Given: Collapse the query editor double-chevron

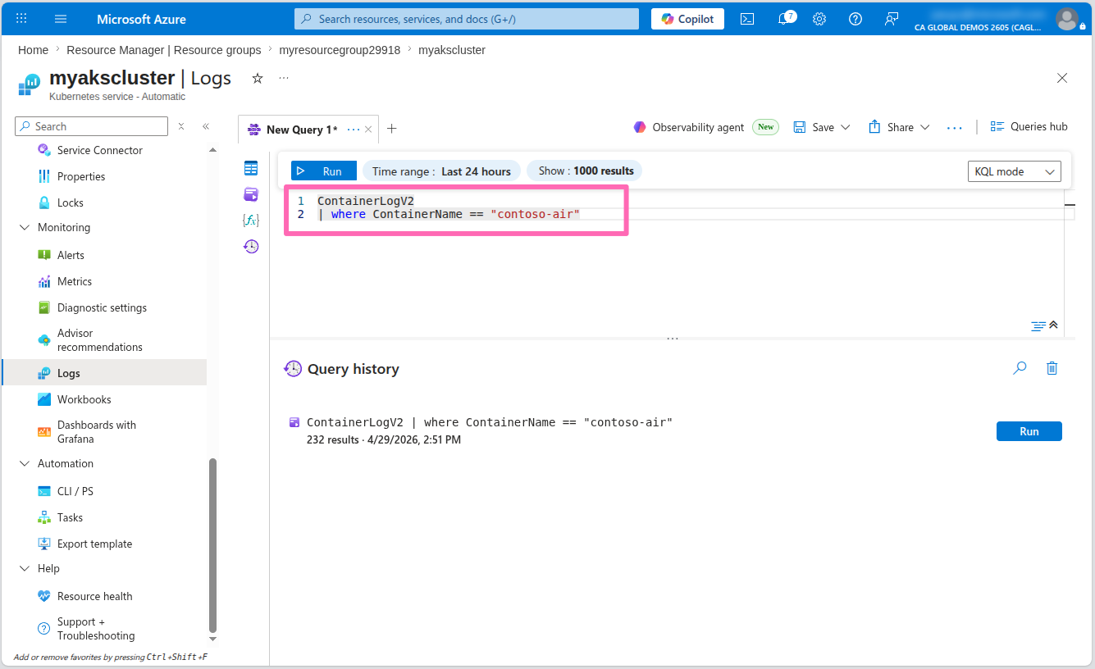Looking at the screenshot, I should pos(1054,325).
